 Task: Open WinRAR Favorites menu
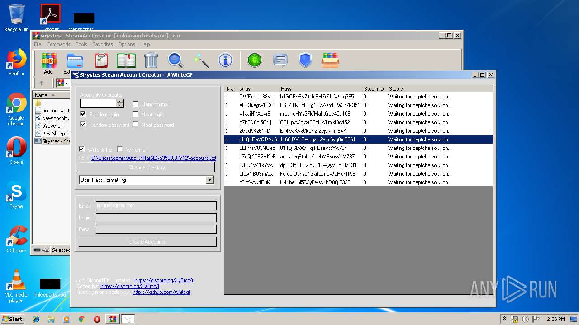[103, 44]
